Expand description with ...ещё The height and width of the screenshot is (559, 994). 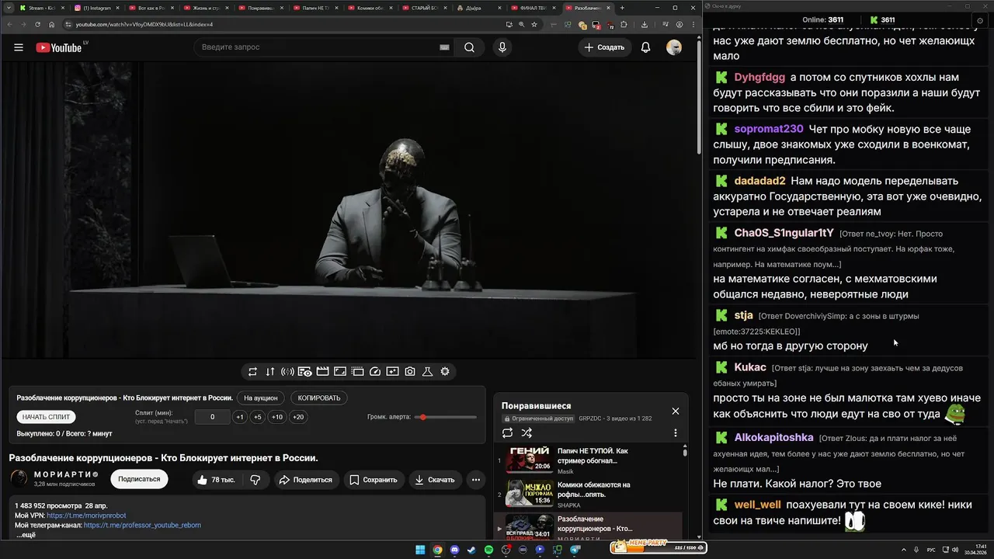tap(26, 535)
